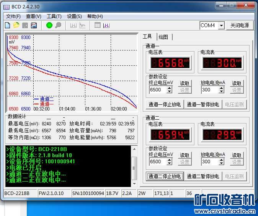The width and height of the screenshot is (258, 216).
Task: Click 读取 next to Channel 1 终止电压
Action: [185, 83]
